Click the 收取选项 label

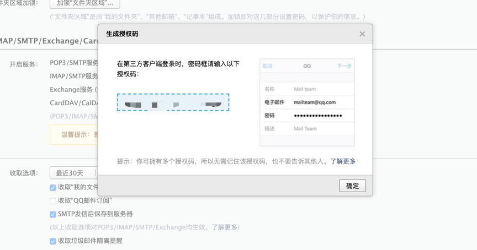(24, 173)
